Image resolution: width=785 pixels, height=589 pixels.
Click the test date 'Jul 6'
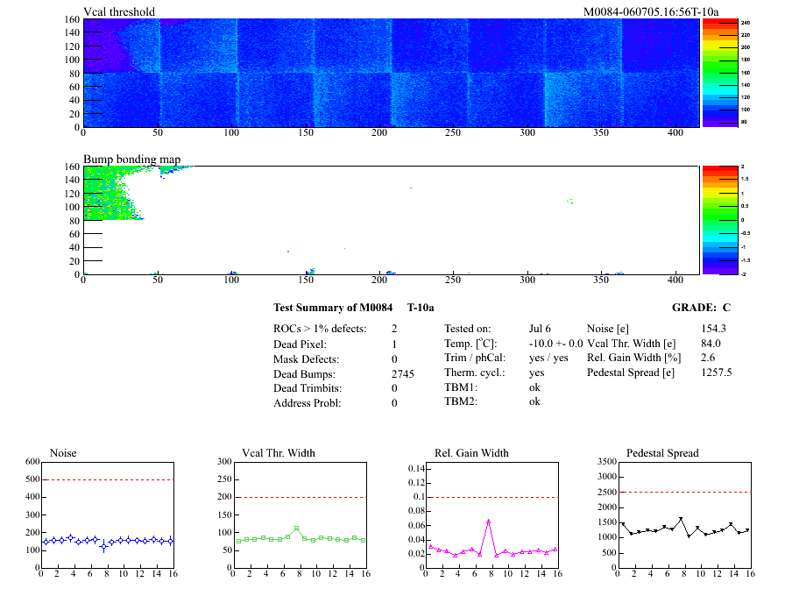pos(540,329)
